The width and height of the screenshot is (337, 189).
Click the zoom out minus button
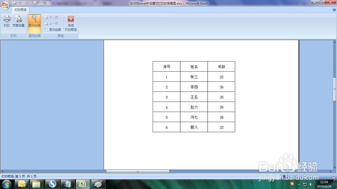tap(305, 176)
